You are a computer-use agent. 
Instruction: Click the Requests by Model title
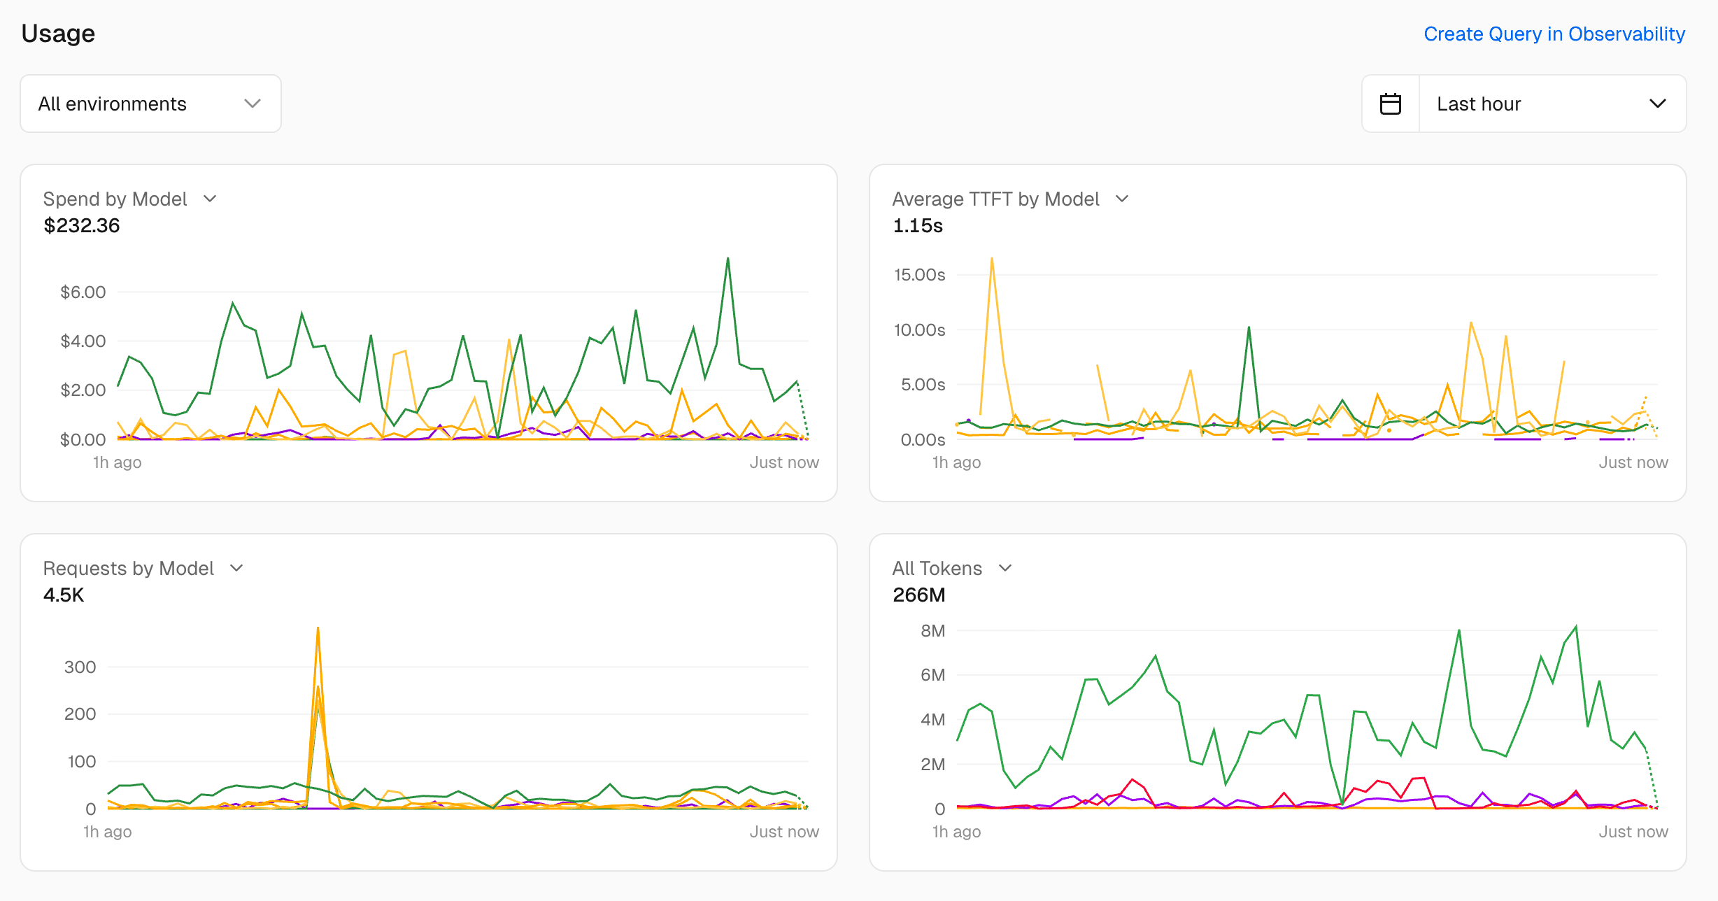(129, 568)
